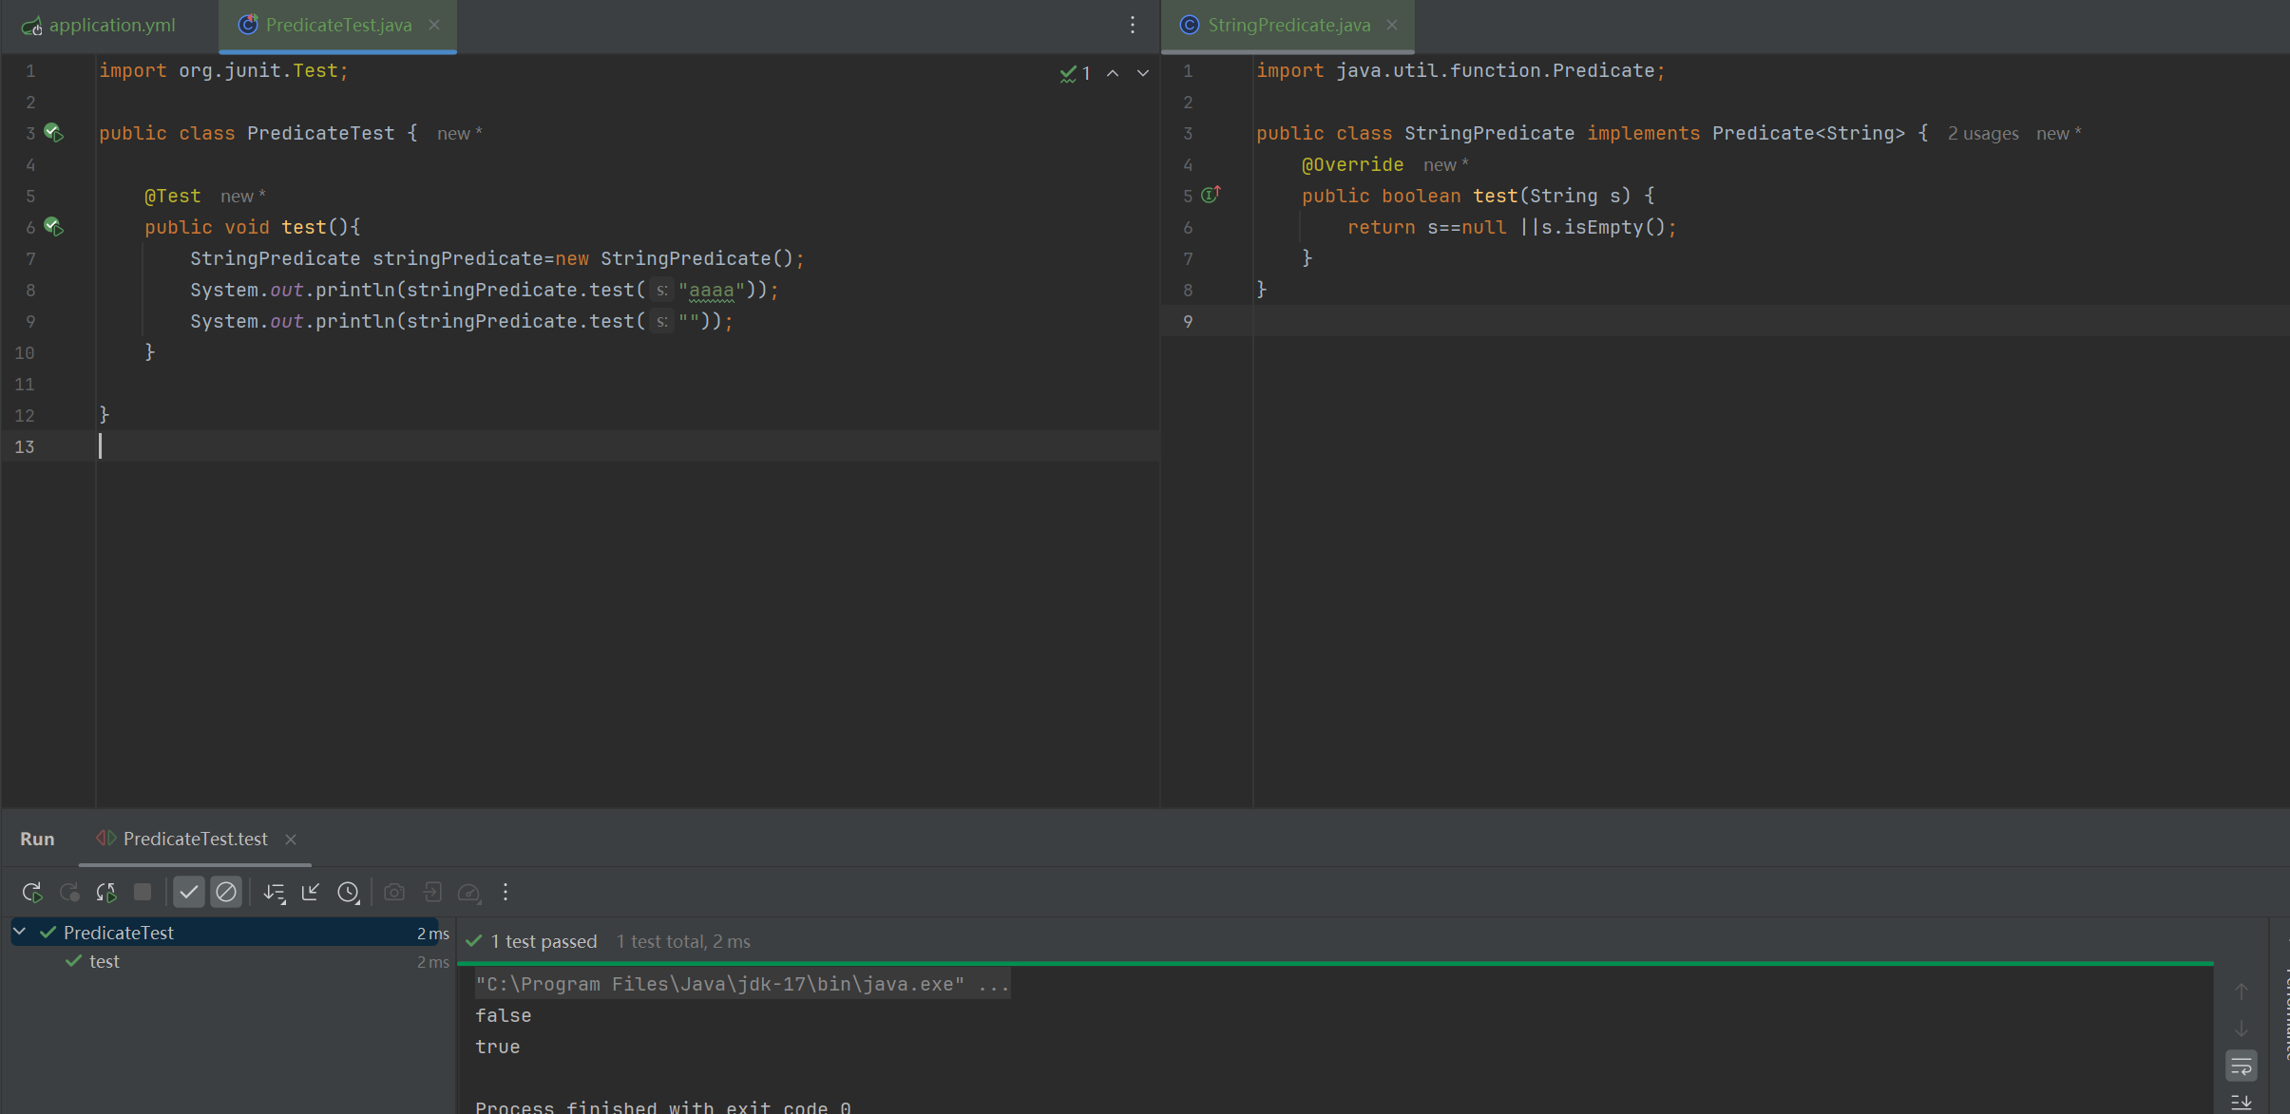Image resolution: width=2290 pixels, height=1114 pixels.
Task: Click '1 test total, 2 ms' summary
Action: point(683,941)
